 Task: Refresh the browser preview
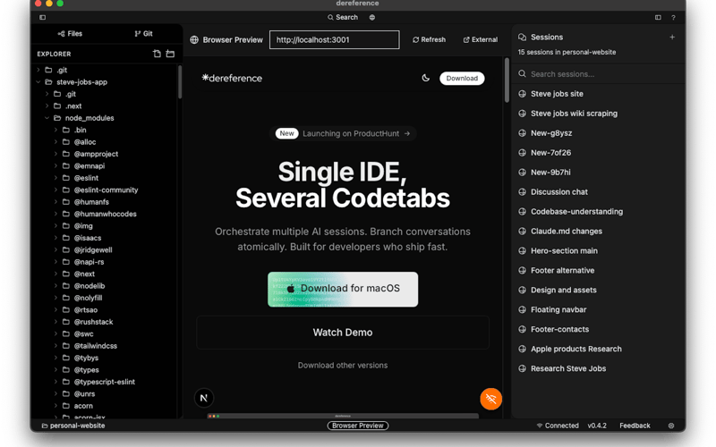[429, 39]
